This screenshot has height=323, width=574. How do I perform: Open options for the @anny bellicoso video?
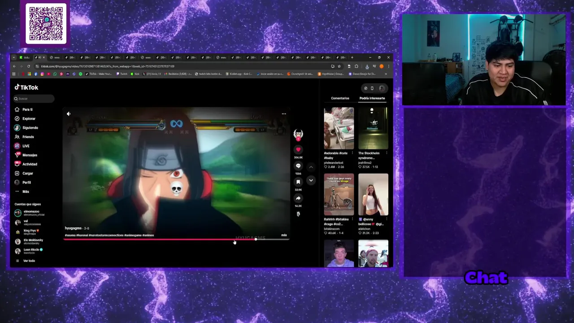[x=387, y=220]
